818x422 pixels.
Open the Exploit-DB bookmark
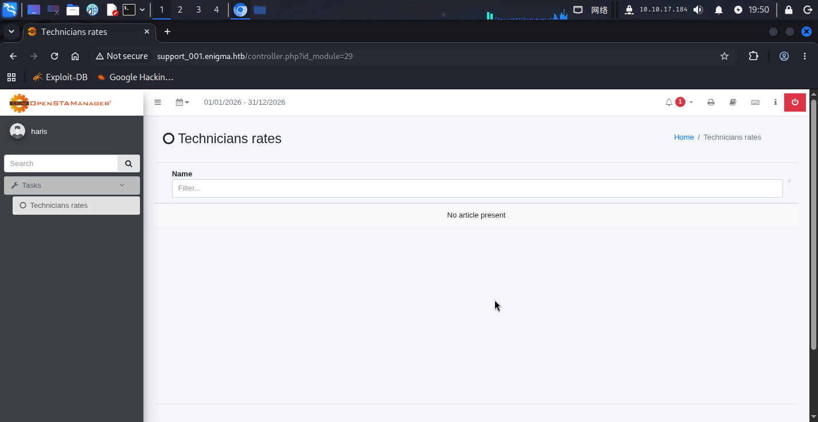point(60,77)
